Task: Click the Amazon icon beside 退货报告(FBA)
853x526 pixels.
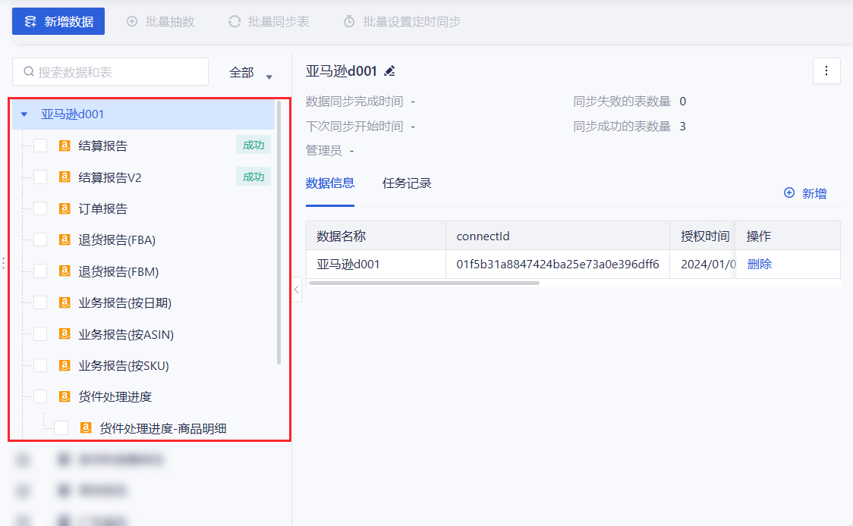Action: (65, 240)
